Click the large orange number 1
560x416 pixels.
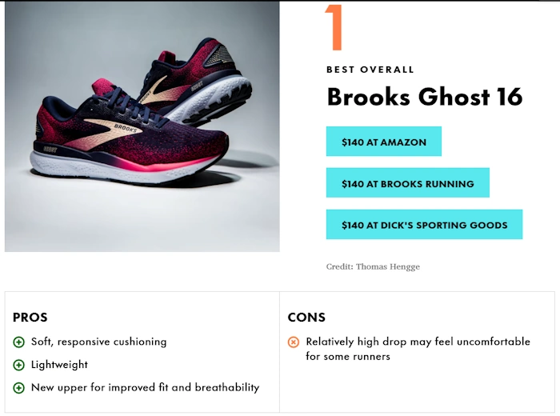pos(334,27)
